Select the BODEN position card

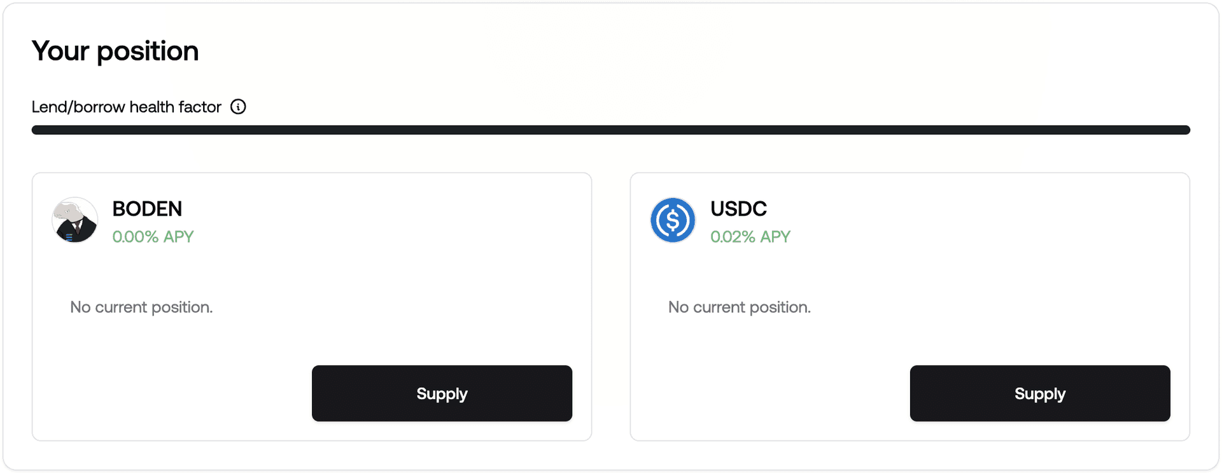point(312,307)
